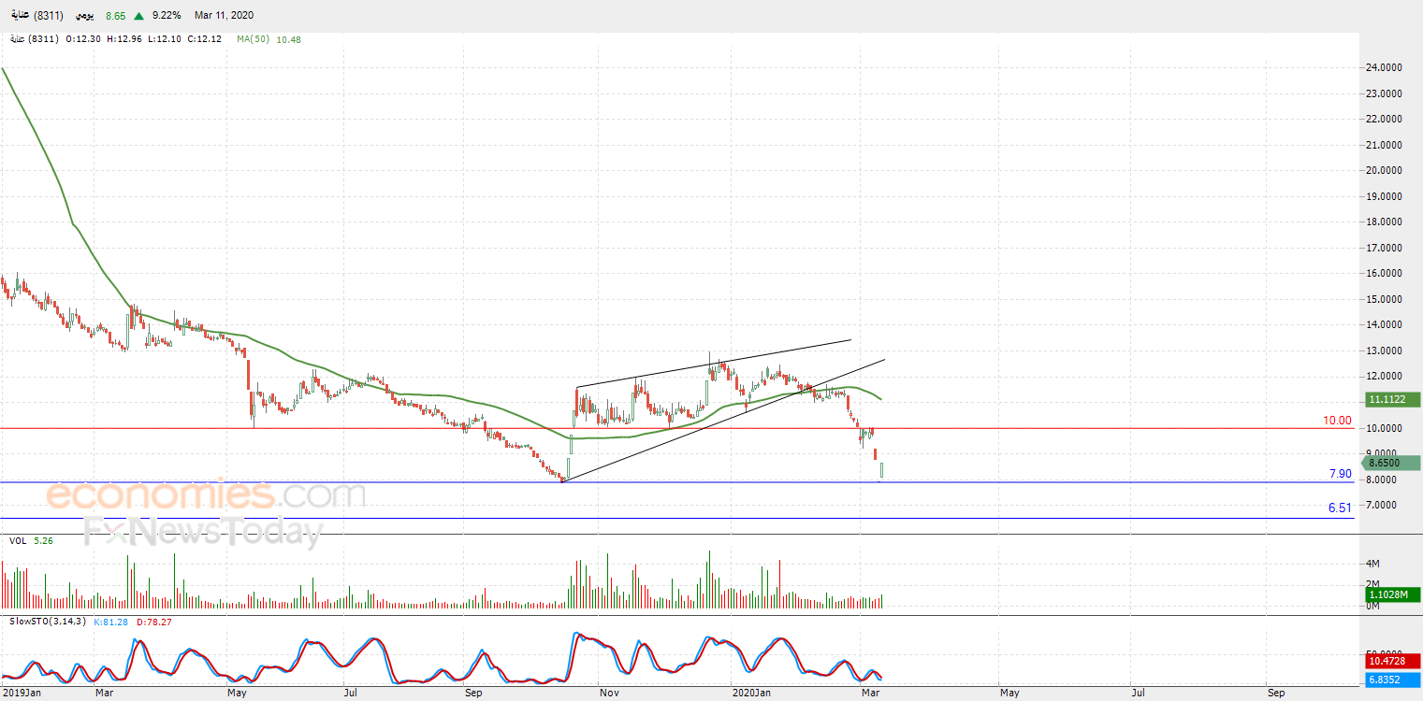Click the C:12.12 close value
Image resolution: width=1423 pixels, height=701 pixels.
pos(203,39)
